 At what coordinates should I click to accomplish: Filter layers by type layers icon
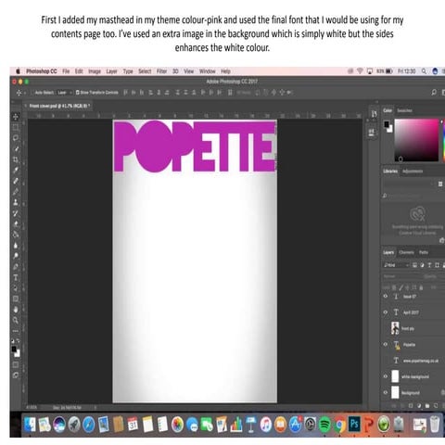click(429, 265)
